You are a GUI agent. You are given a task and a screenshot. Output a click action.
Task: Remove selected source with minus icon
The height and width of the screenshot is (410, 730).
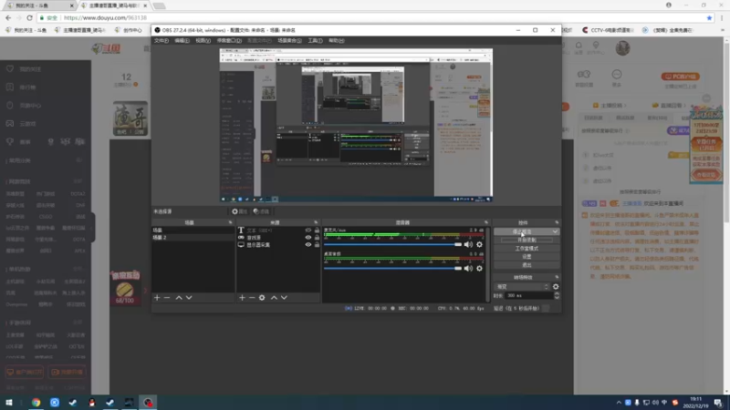(252, 298)
